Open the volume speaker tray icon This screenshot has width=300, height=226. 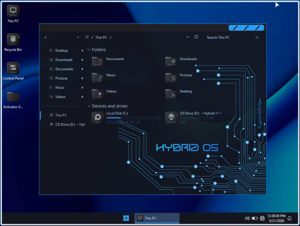coord(247,218)
